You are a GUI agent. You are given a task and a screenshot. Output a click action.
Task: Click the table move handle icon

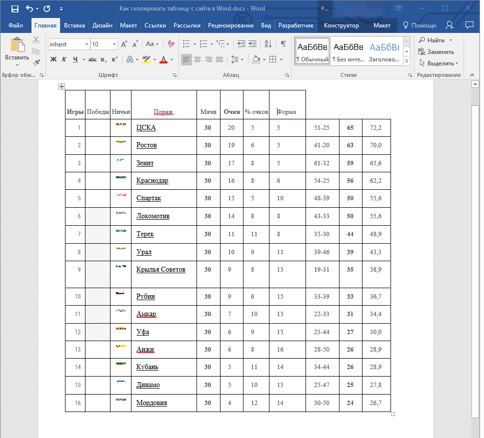coord(61,87)
